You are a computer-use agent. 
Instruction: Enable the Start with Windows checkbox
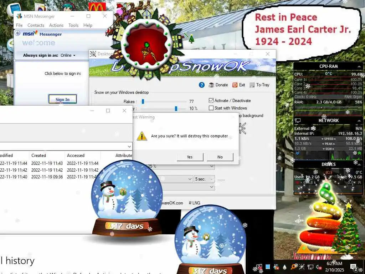211,108
